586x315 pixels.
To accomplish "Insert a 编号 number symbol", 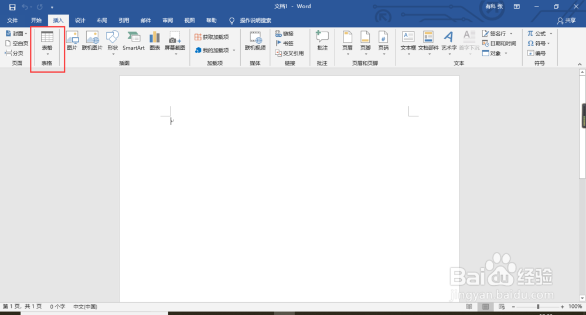I will (536, 53).
